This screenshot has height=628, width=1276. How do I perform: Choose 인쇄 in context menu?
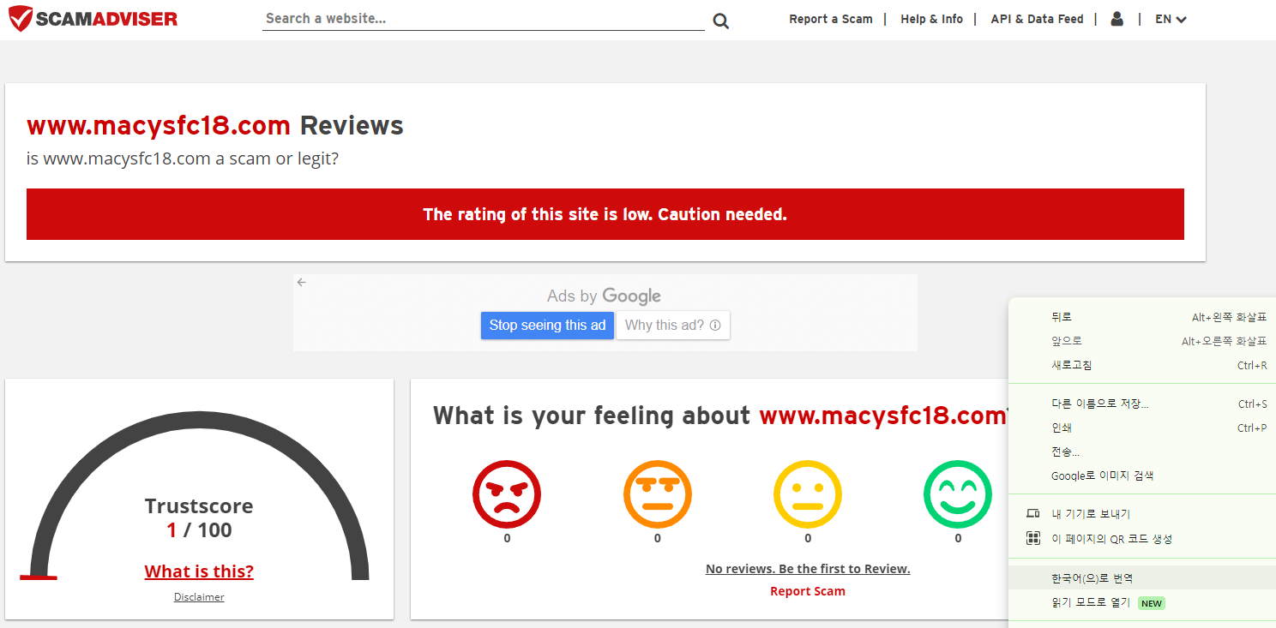pyautogui.click(x=1142, y=428)
